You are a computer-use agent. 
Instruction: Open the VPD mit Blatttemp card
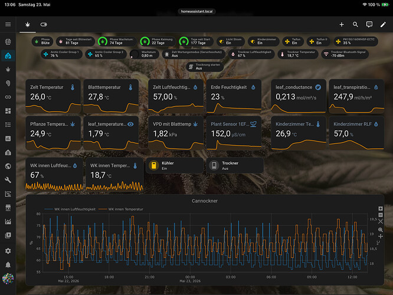tap(176, 133)
